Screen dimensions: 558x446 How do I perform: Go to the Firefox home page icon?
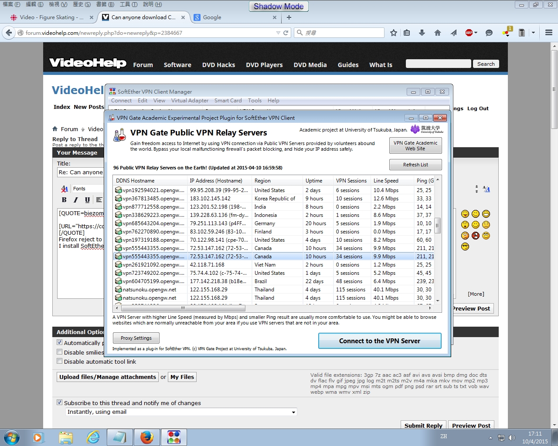pos(438,33)
